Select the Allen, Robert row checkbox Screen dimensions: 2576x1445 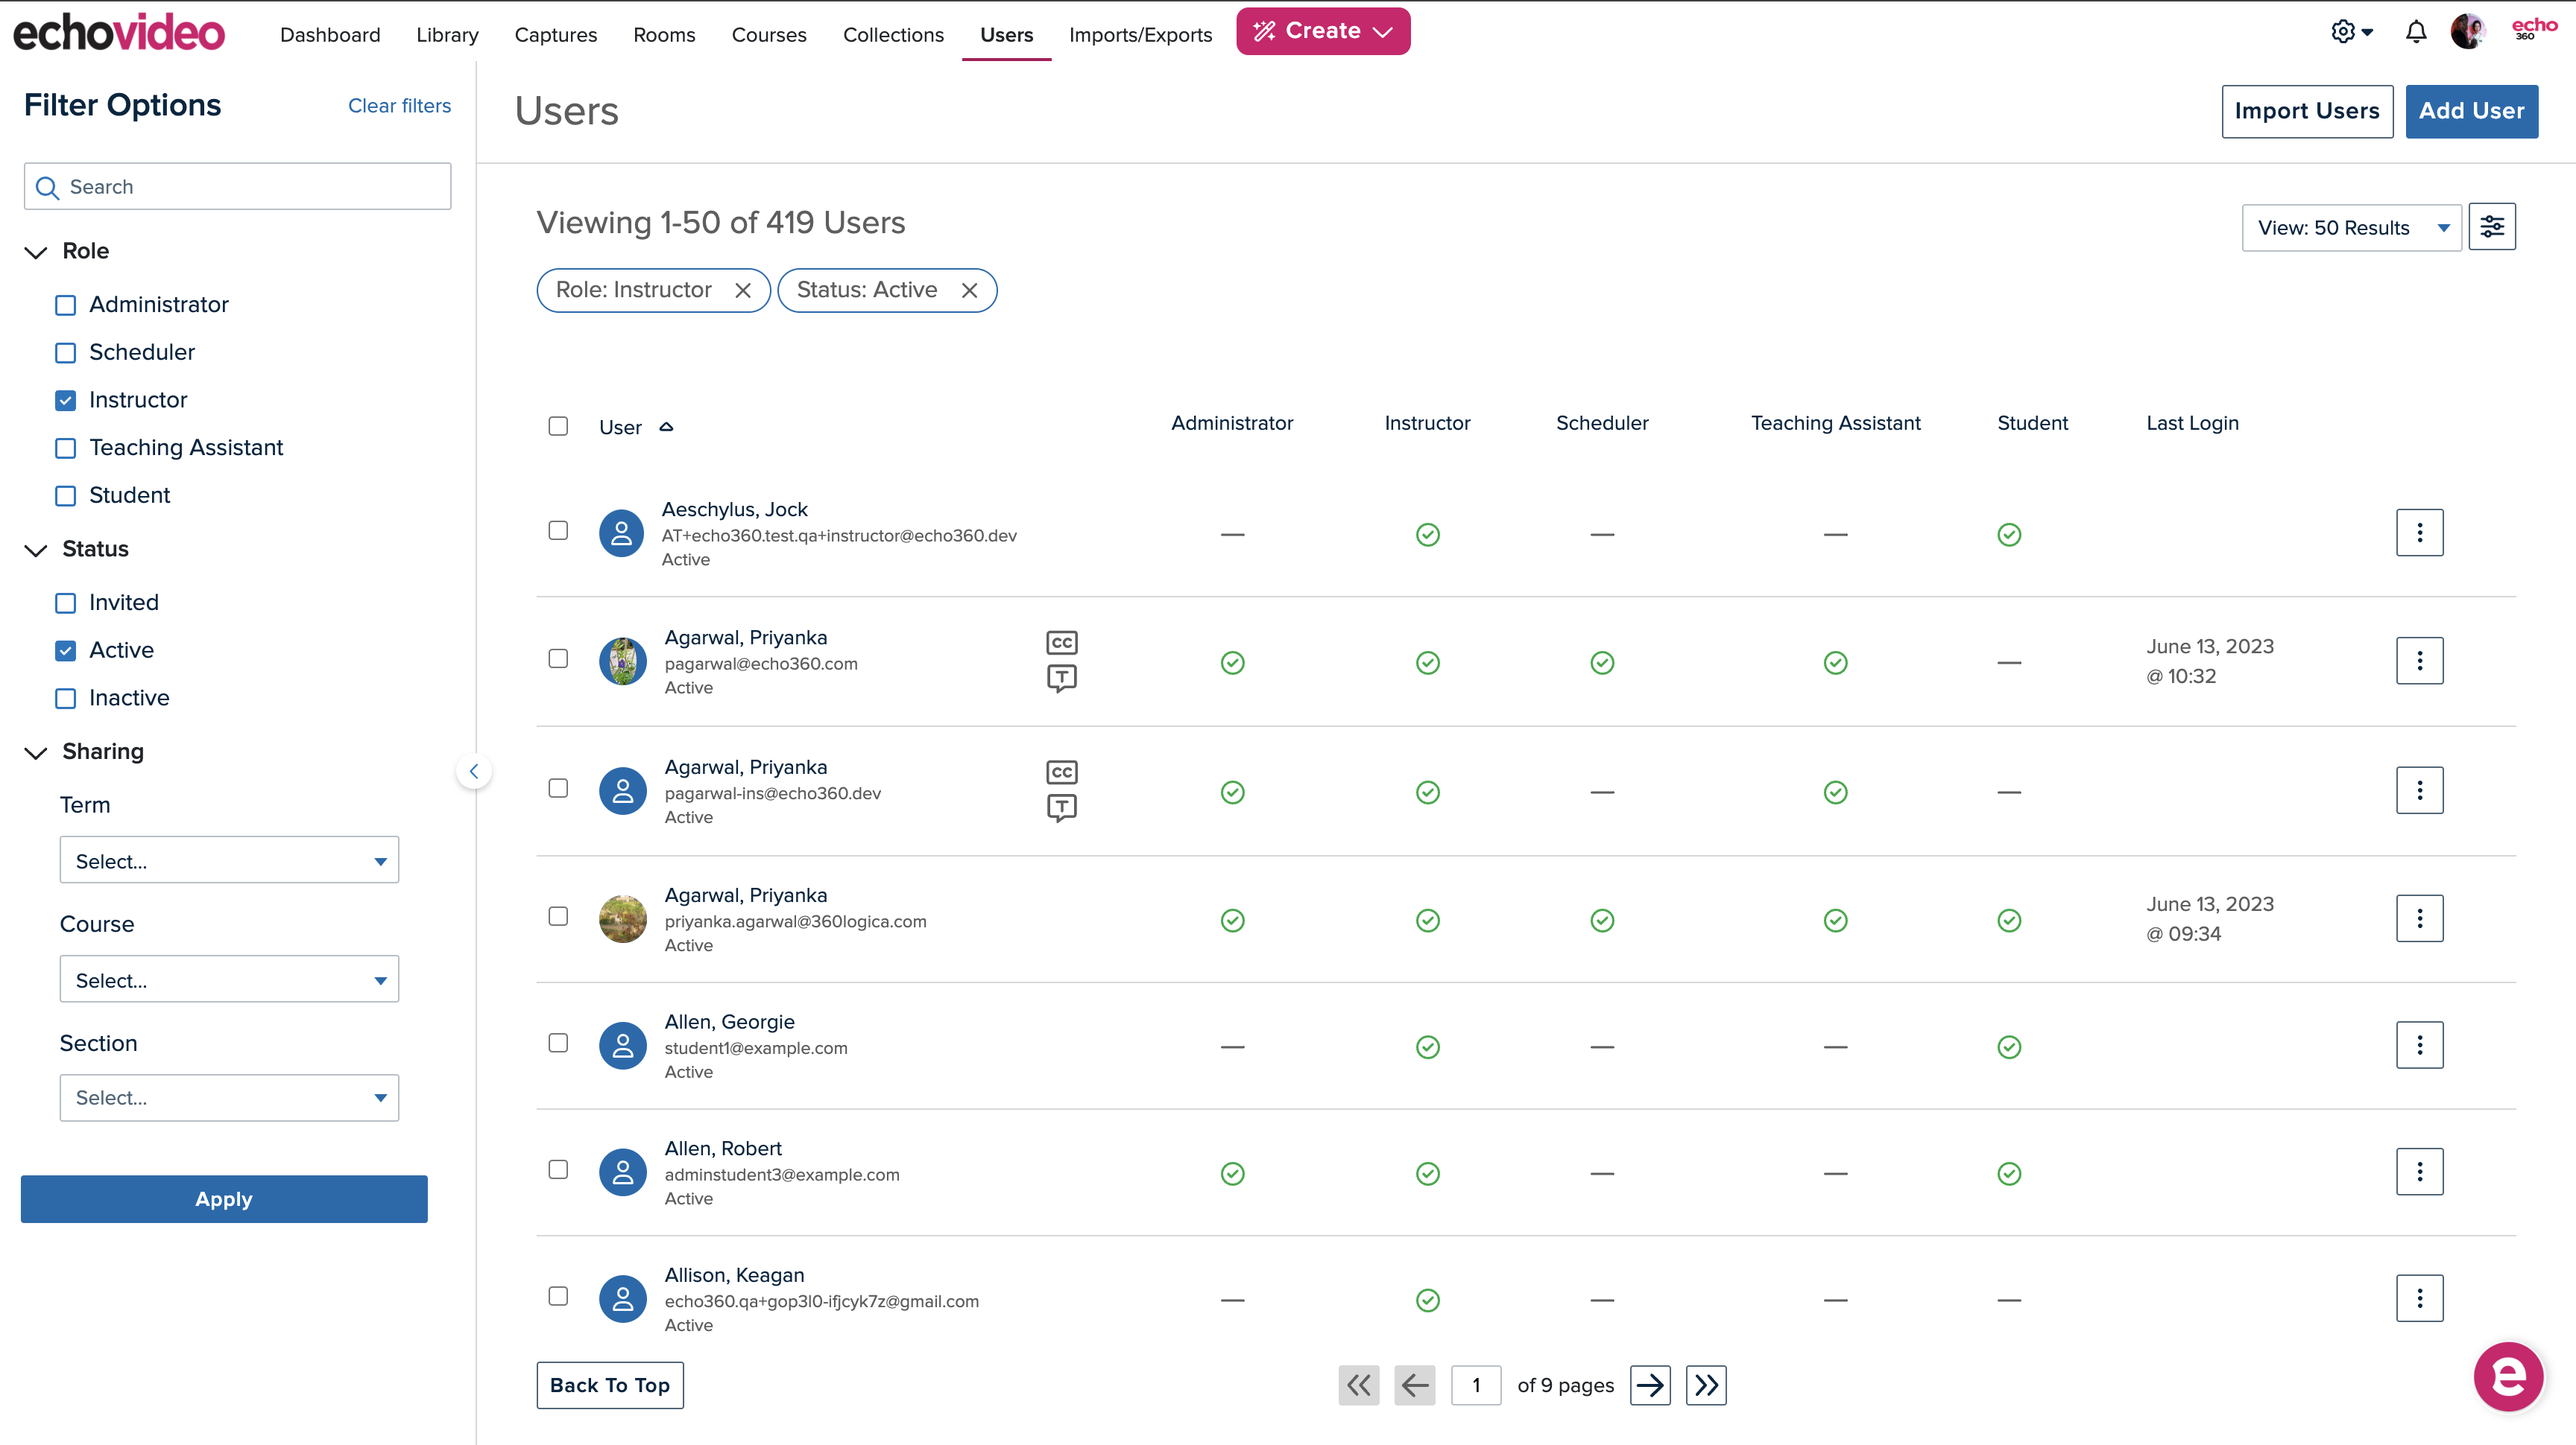tap(558, 1169)
